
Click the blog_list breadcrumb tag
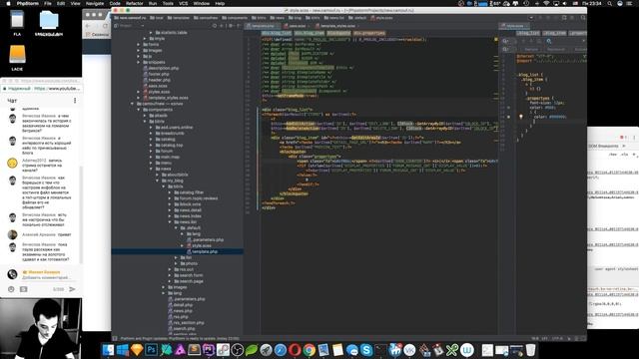click(x=277, y=33)
